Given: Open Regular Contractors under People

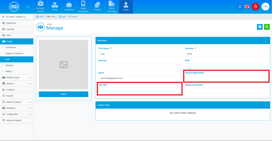Looking at the screenshot, I should pos(17,53).
